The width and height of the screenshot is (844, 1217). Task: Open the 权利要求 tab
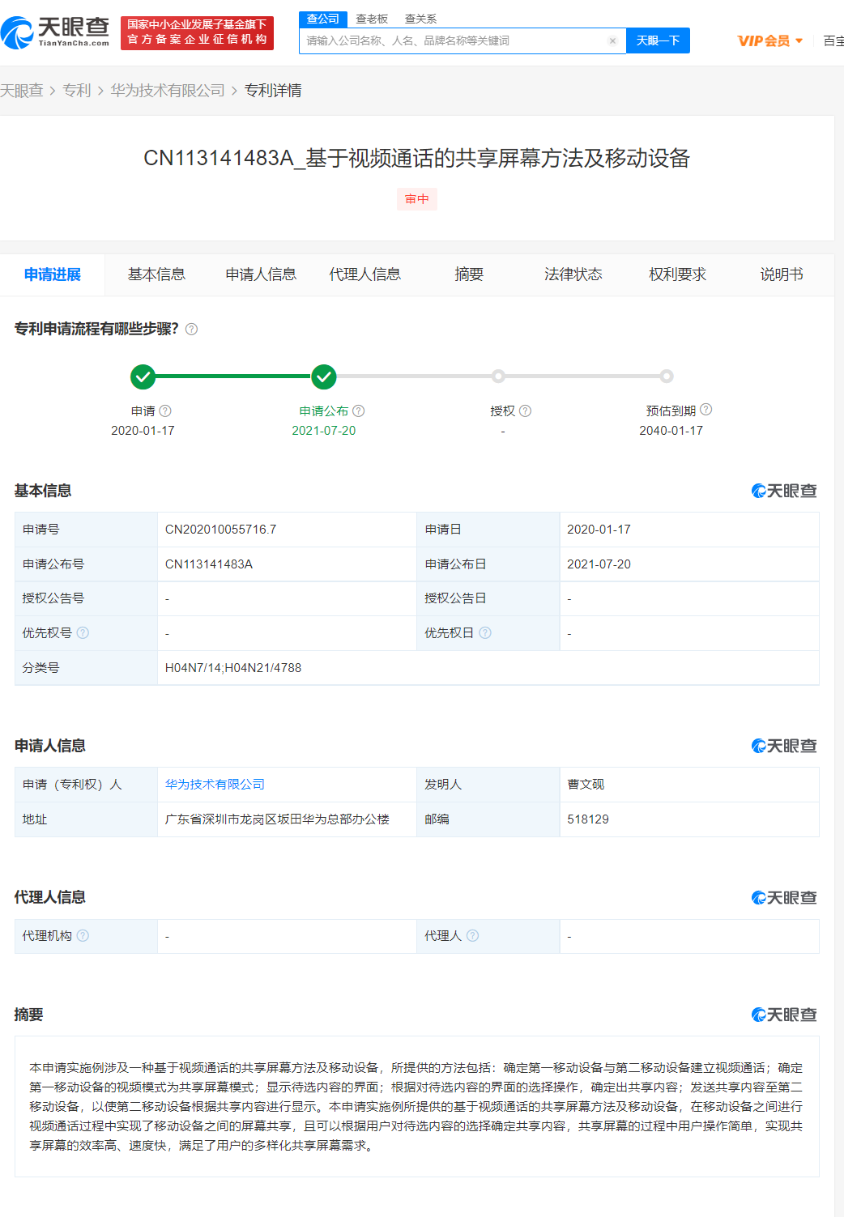[677, 274]
